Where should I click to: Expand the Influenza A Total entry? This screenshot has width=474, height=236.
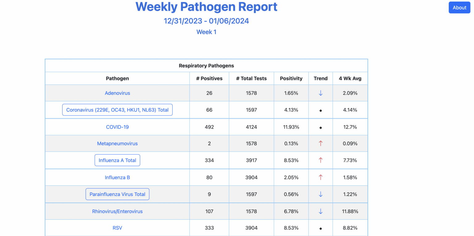117,160
